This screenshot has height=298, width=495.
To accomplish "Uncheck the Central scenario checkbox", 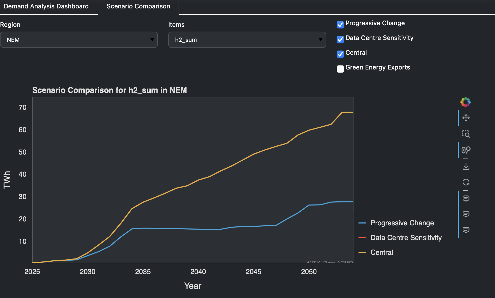I will click(x=340, y=54).
